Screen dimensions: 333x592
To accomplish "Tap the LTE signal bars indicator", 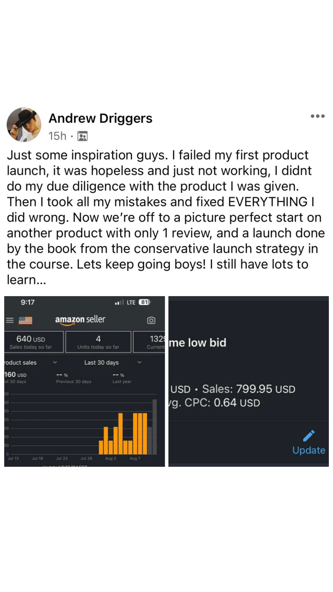I will coord(119,302).
